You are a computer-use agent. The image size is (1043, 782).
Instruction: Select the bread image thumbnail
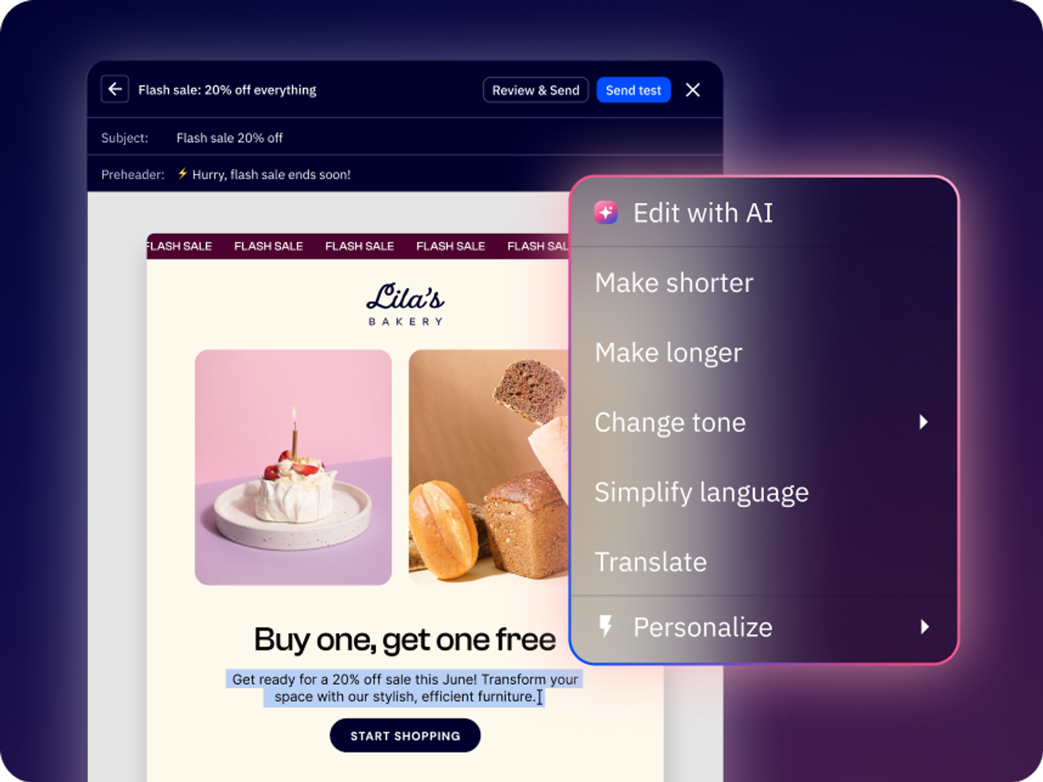pos(489,467)
